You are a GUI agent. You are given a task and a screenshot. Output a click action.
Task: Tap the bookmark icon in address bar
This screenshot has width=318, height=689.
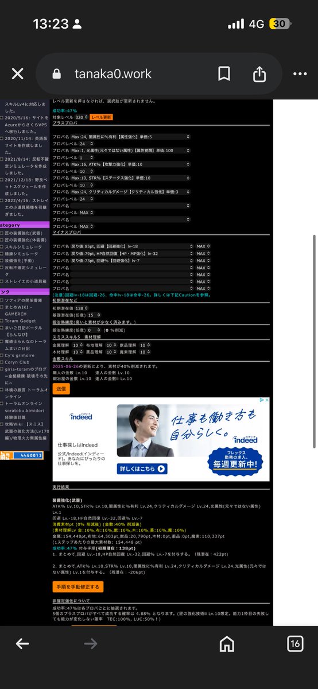point(224,74)
